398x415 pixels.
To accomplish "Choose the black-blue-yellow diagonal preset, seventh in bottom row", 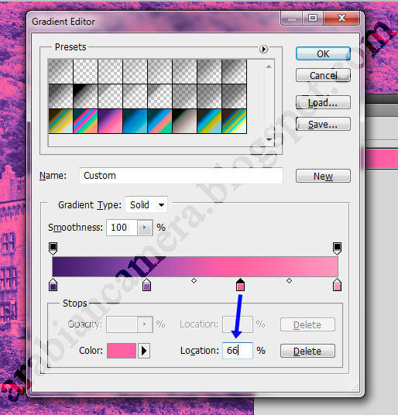I will [x=209, y=122].
